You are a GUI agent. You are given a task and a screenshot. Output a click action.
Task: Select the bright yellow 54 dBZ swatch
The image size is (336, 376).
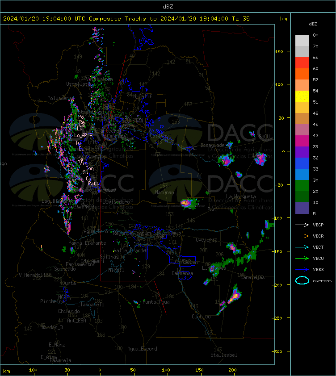[x=302, y=96]
